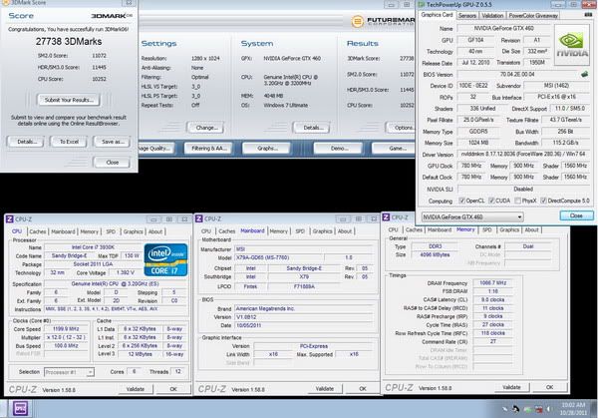This screenshot has height=418, width=598.
Task: Click the GPU-Z Close button
Action: tap(576, 215)
